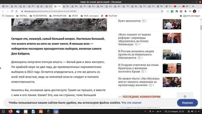Open article about Елену Зеленскую
Image resolution: width=202 pixels, height=114 pixels.
pos(134,39)
